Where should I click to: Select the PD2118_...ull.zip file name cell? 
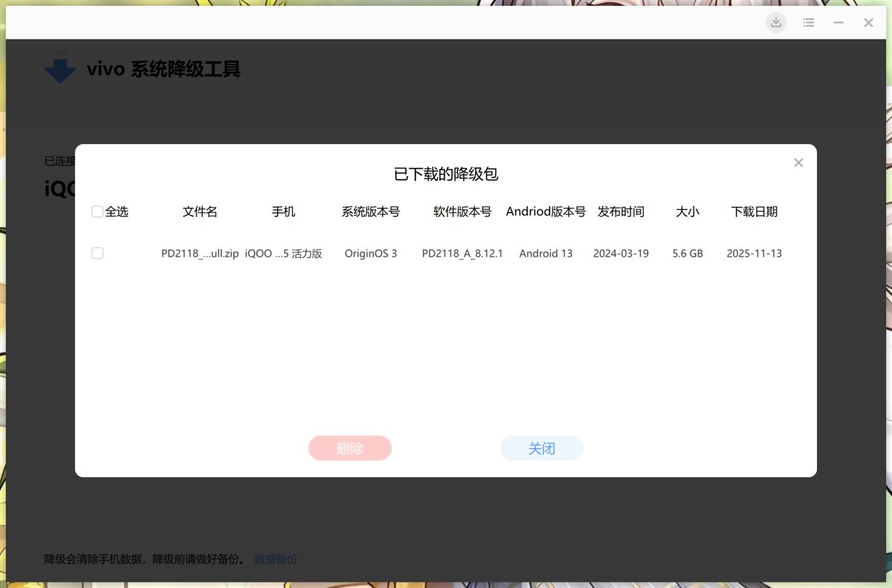pos(200,253)
